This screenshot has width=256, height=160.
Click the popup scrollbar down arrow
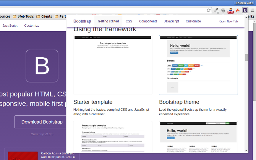246,151
